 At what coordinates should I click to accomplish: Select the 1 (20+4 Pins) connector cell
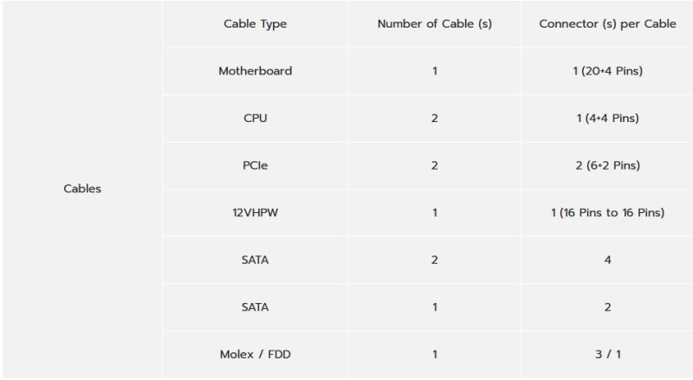(x=607, y=71)
